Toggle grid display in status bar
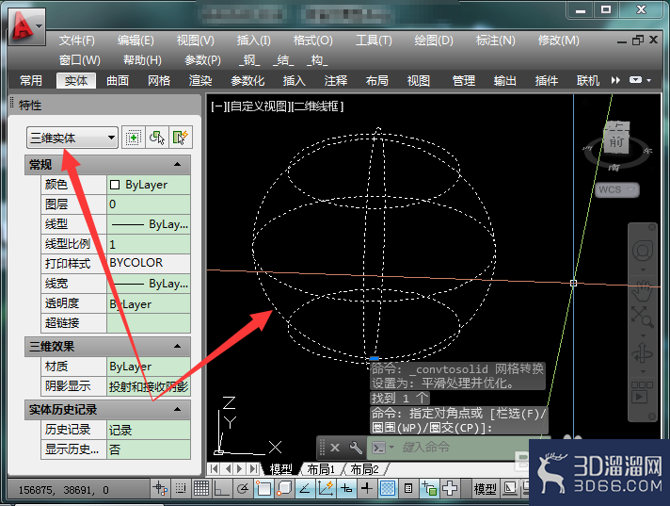Viewport: 670px width, 506px height. 200,488
